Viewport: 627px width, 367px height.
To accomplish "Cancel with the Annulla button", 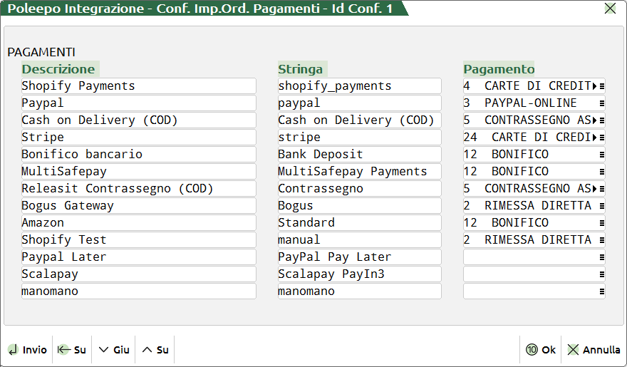I will pos(594,350).
